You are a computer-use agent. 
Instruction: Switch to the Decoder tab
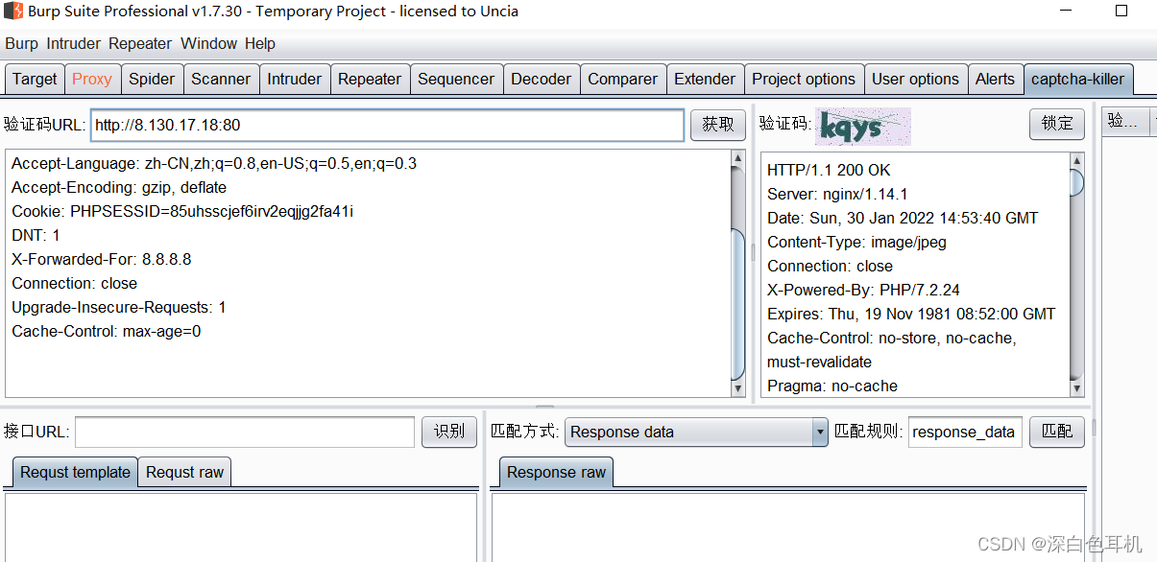click(x=542, y=80)
